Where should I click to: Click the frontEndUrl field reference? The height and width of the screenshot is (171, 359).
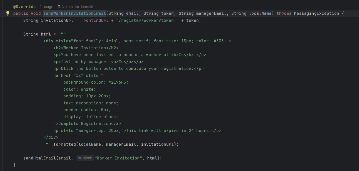point(95,20)
